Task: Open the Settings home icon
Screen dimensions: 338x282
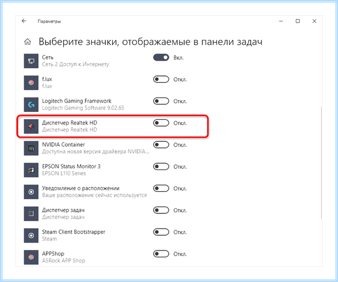Action: [x=28, y=42]
